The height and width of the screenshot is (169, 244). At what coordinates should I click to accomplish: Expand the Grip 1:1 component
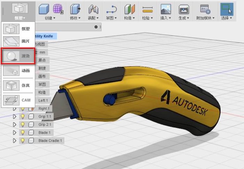[x=15, y=116]
